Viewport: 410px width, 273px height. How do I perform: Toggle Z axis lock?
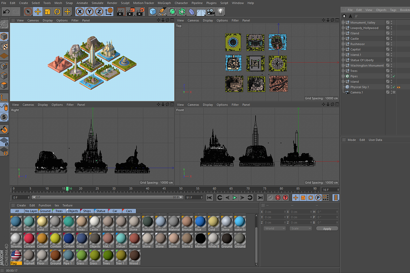[x=99, y=12]
